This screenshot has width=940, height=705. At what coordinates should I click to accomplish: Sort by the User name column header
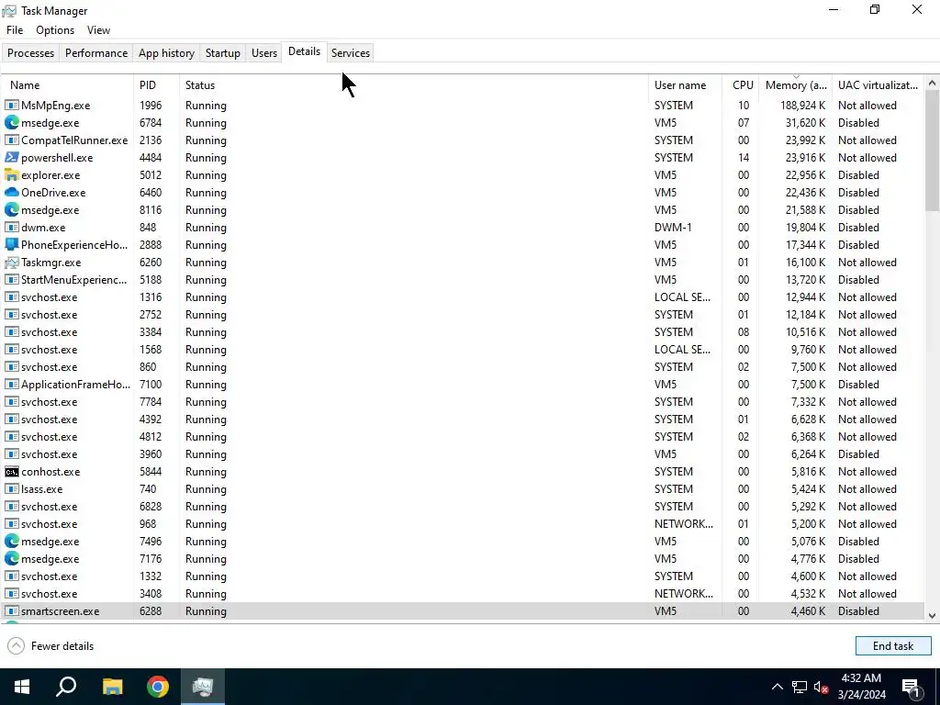tap(685, 85)
